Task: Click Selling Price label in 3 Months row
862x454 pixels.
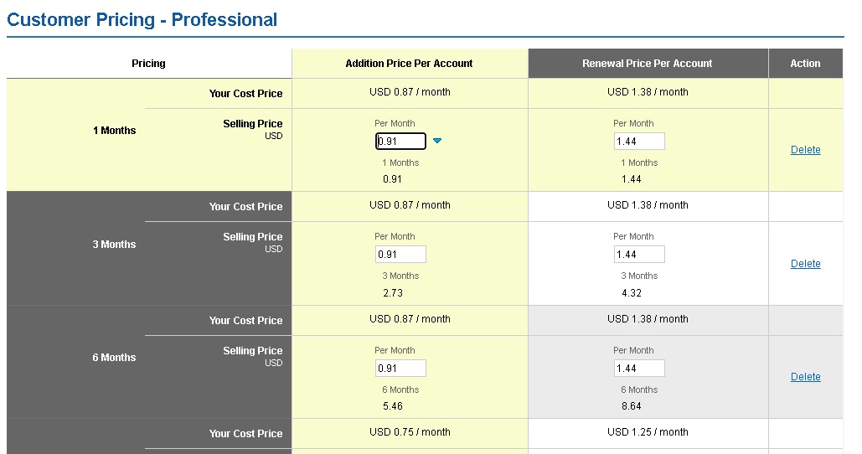Action: [252, 237]
